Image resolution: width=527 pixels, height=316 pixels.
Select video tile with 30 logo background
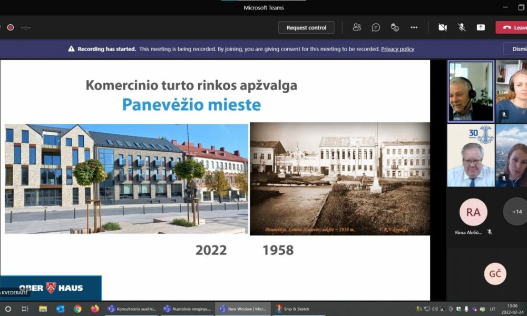(x=471, y=155)
